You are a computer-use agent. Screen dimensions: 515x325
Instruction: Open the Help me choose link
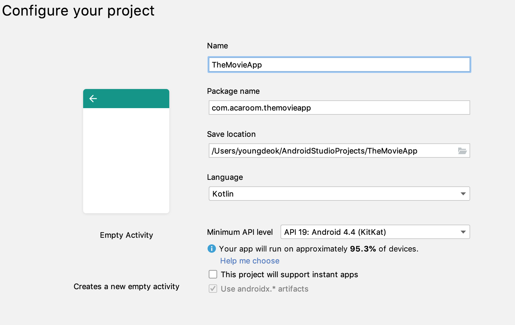point(250,261)
